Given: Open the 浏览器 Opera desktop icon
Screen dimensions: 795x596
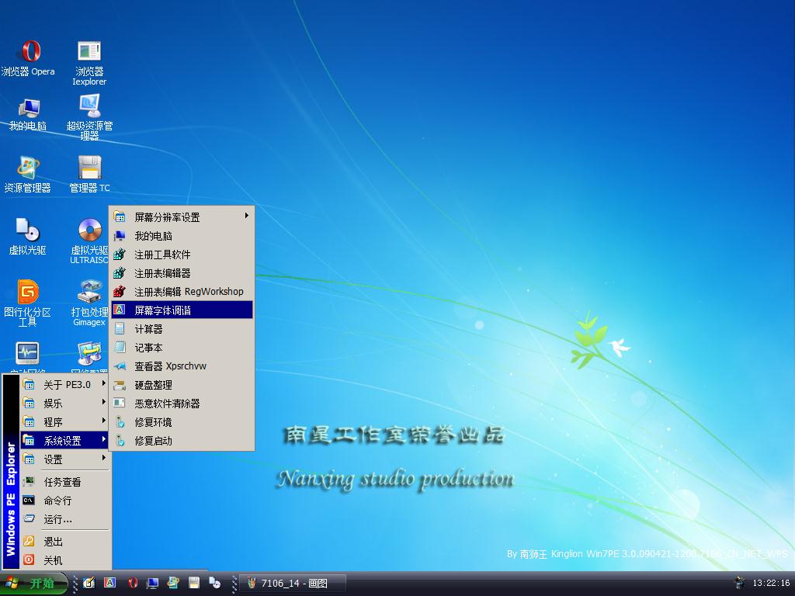Looking at the screenshot, I should 29,58.
